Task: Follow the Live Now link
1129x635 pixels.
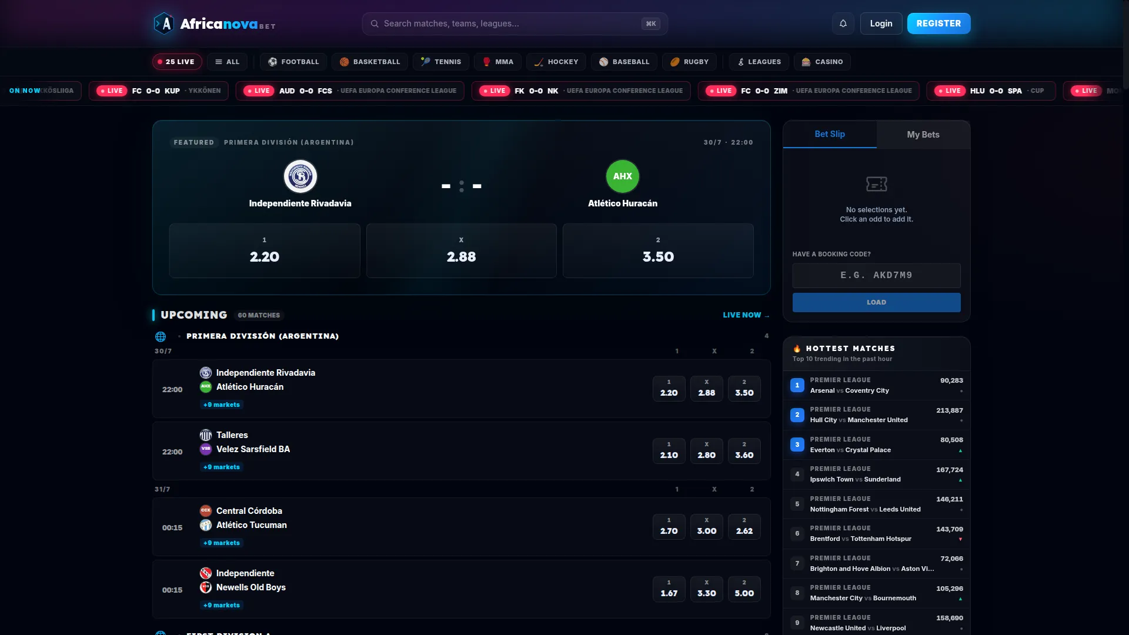Action: click(x=746, y=315)
